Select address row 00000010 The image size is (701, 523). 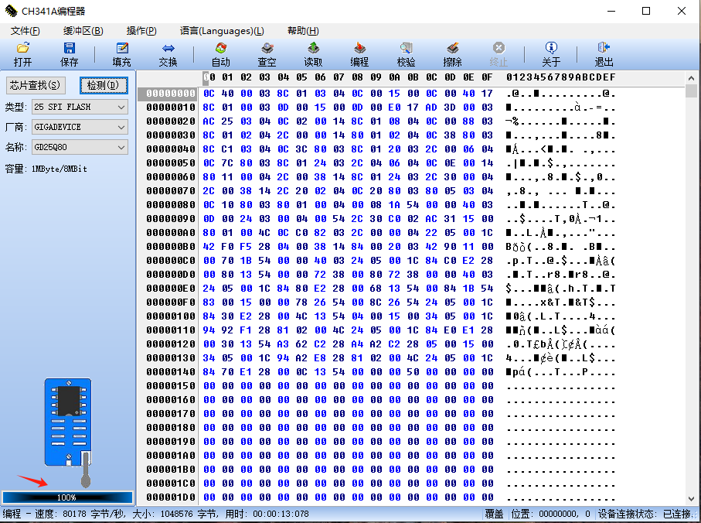point(171,108)
